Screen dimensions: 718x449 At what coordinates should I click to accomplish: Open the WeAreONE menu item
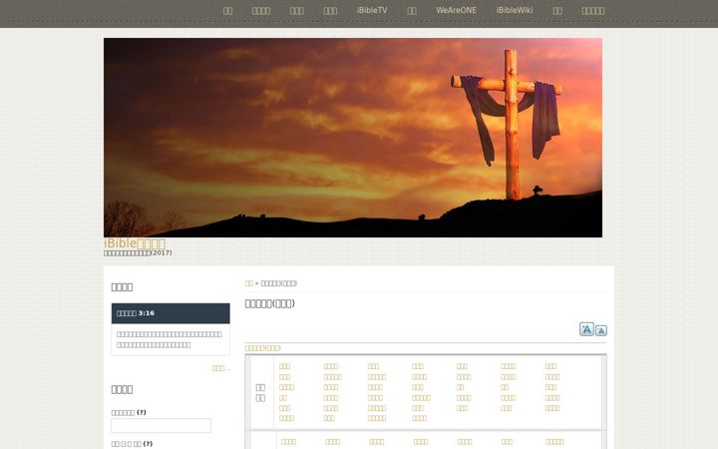(456, 10)
